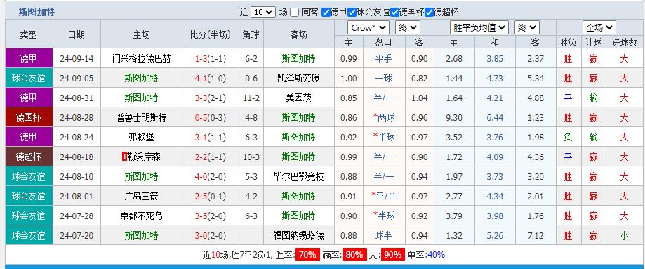This screenshot has height=269, width=645.
Task: Click the score 3-5(2-0)
Action: (x=210, y=216)
